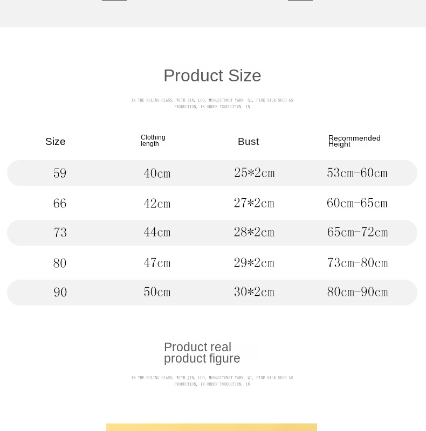Click the 53cm-60cm recommended height cell
The width and height of the screenshot is (426, 431).
[x=357, y=173]
